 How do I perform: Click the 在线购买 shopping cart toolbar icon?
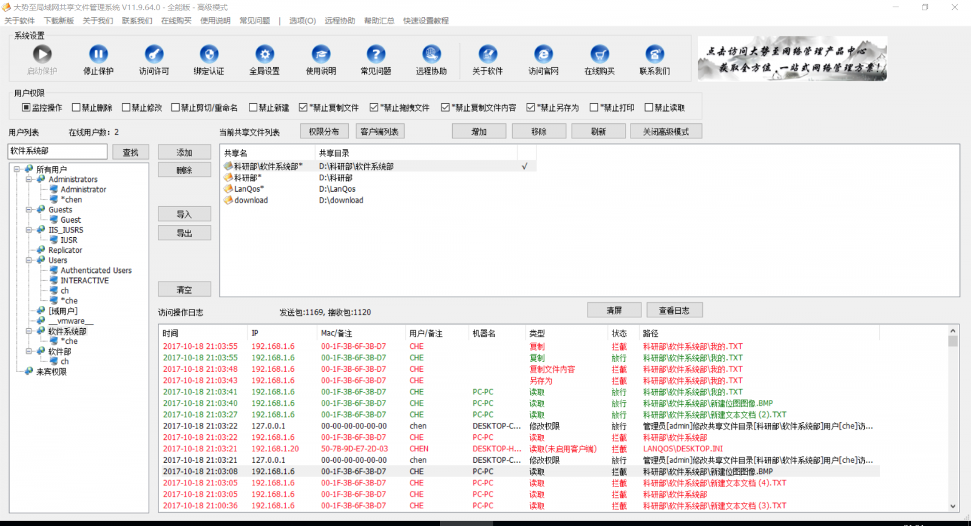(600, 54)
